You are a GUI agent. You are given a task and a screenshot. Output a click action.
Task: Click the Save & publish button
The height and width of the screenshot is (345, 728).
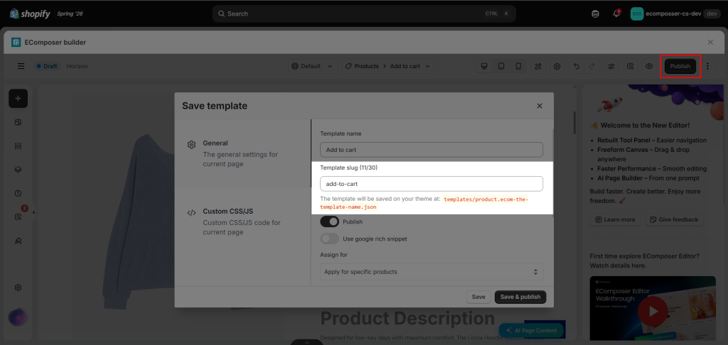pyautogui.click(x=520, y=297)
